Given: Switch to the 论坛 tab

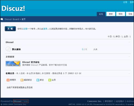Looking at the screenshot, I should point(101,14).
